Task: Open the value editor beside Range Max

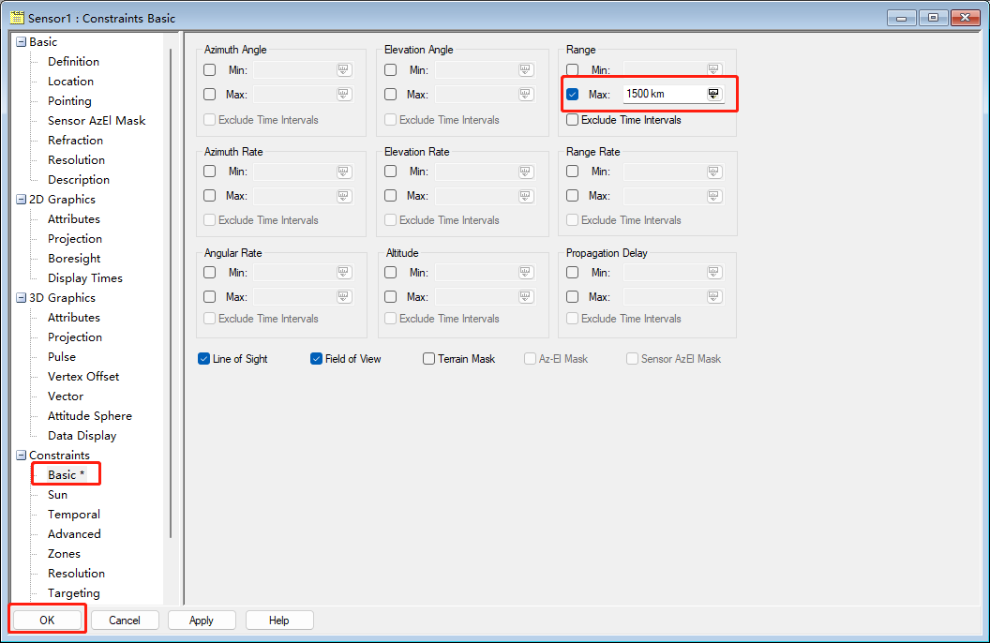Action: click(x=712, y=94)
